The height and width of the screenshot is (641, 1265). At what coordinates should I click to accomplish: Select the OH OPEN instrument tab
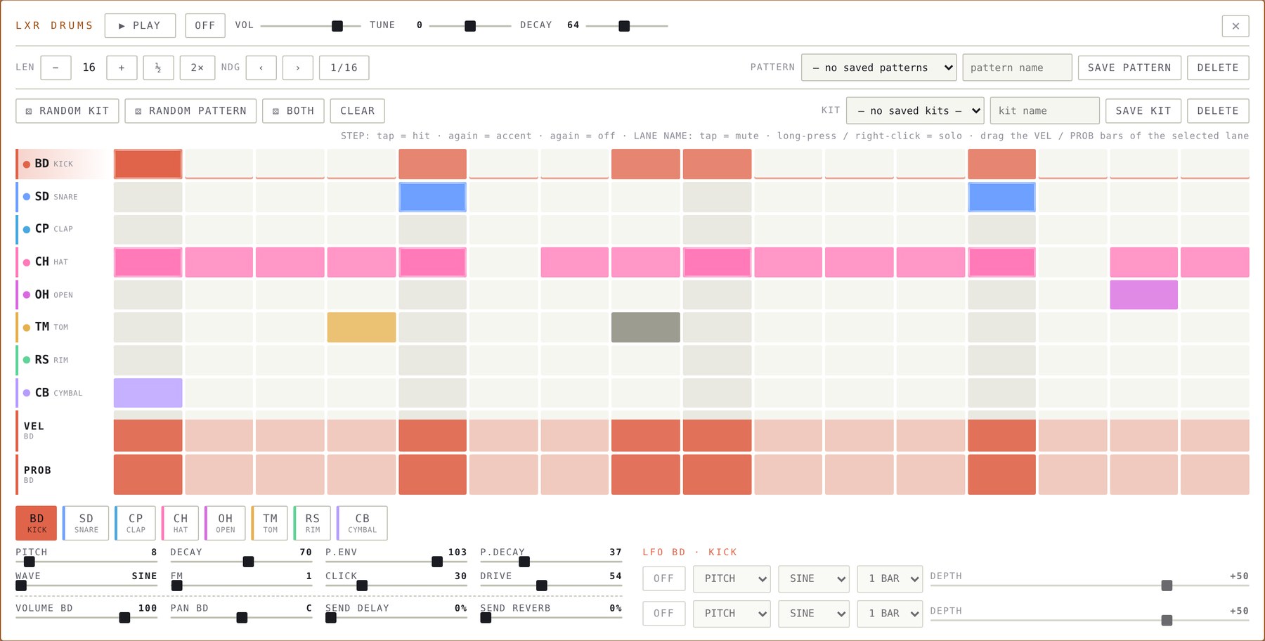tap(225, 523)
